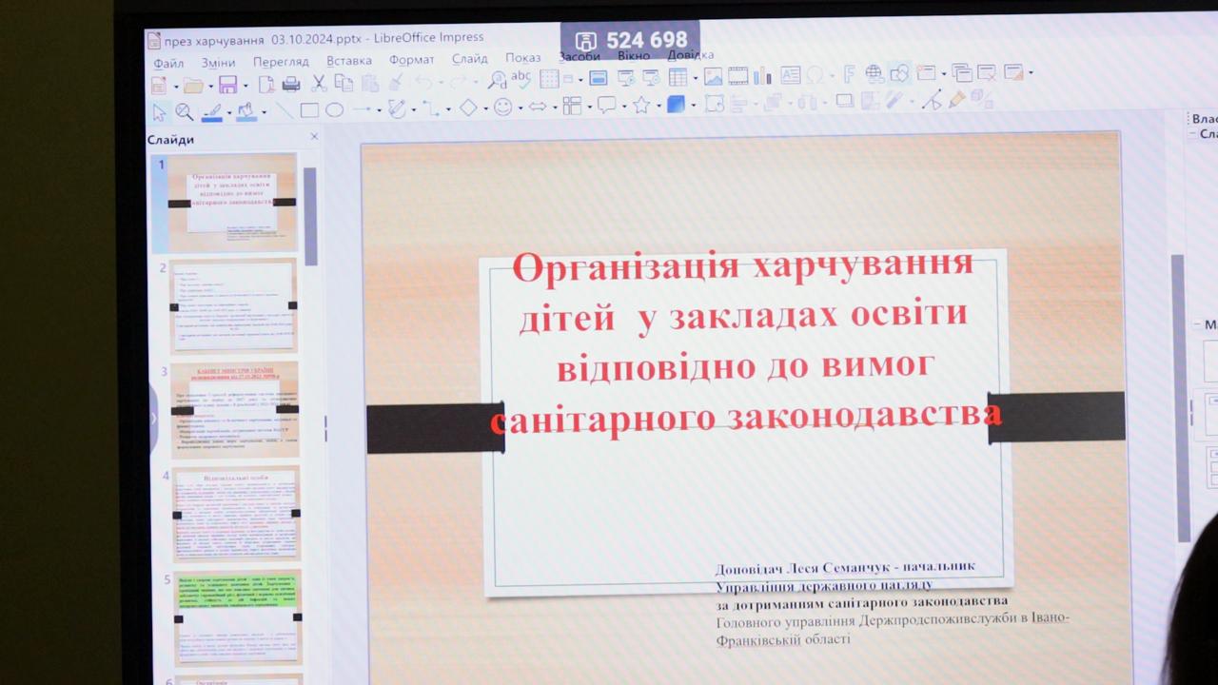Click Insert Audio or Video icon
1218x685 pixels.
click(x=738, y=76)
